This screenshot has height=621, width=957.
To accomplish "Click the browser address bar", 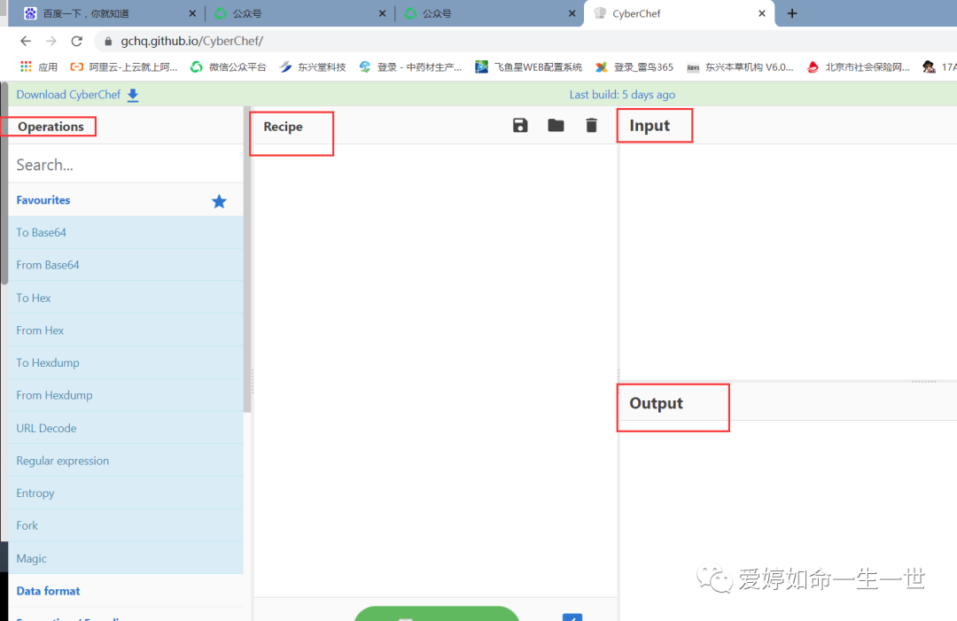I will [x=525, y=41].
